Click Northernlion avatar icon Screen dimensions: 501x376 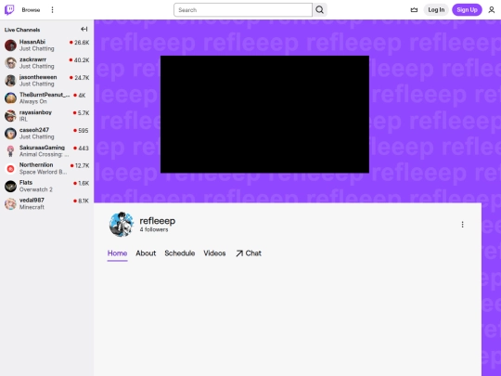[10, 168]
